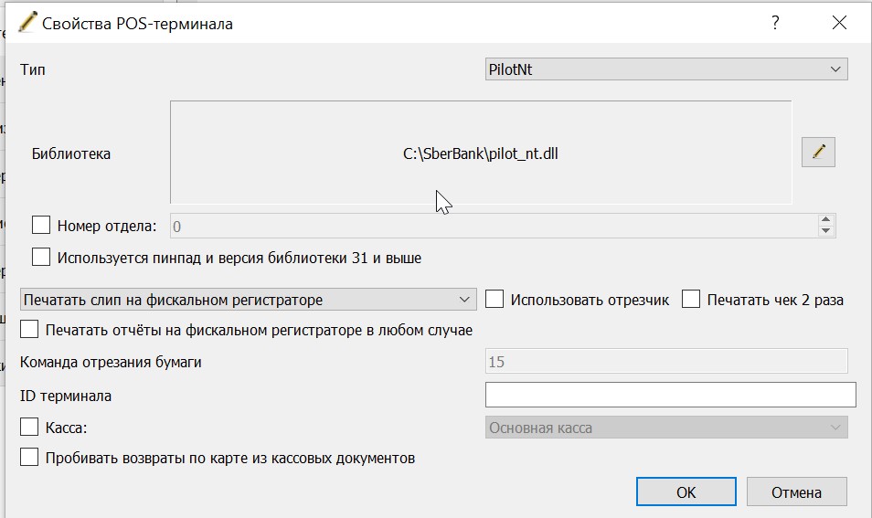Viewport: 872px width, 518px height.
Task: Click the pencil edit icon next to Библиотека path
Action: 818,152
